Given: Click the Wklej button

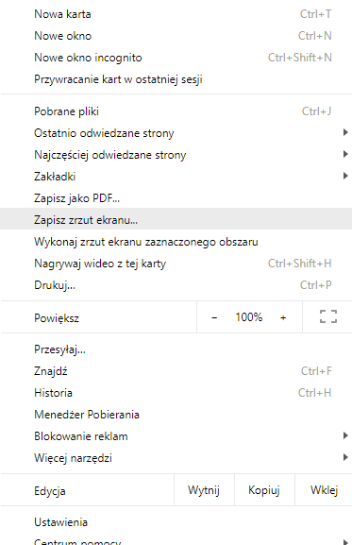Looking at the screenshot, I should [324, 490].
